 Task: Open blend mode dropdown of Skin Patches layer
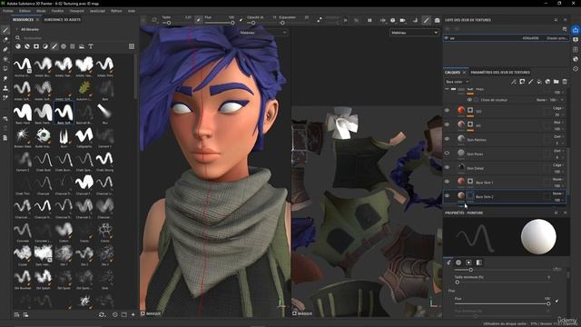pos(558,136)
